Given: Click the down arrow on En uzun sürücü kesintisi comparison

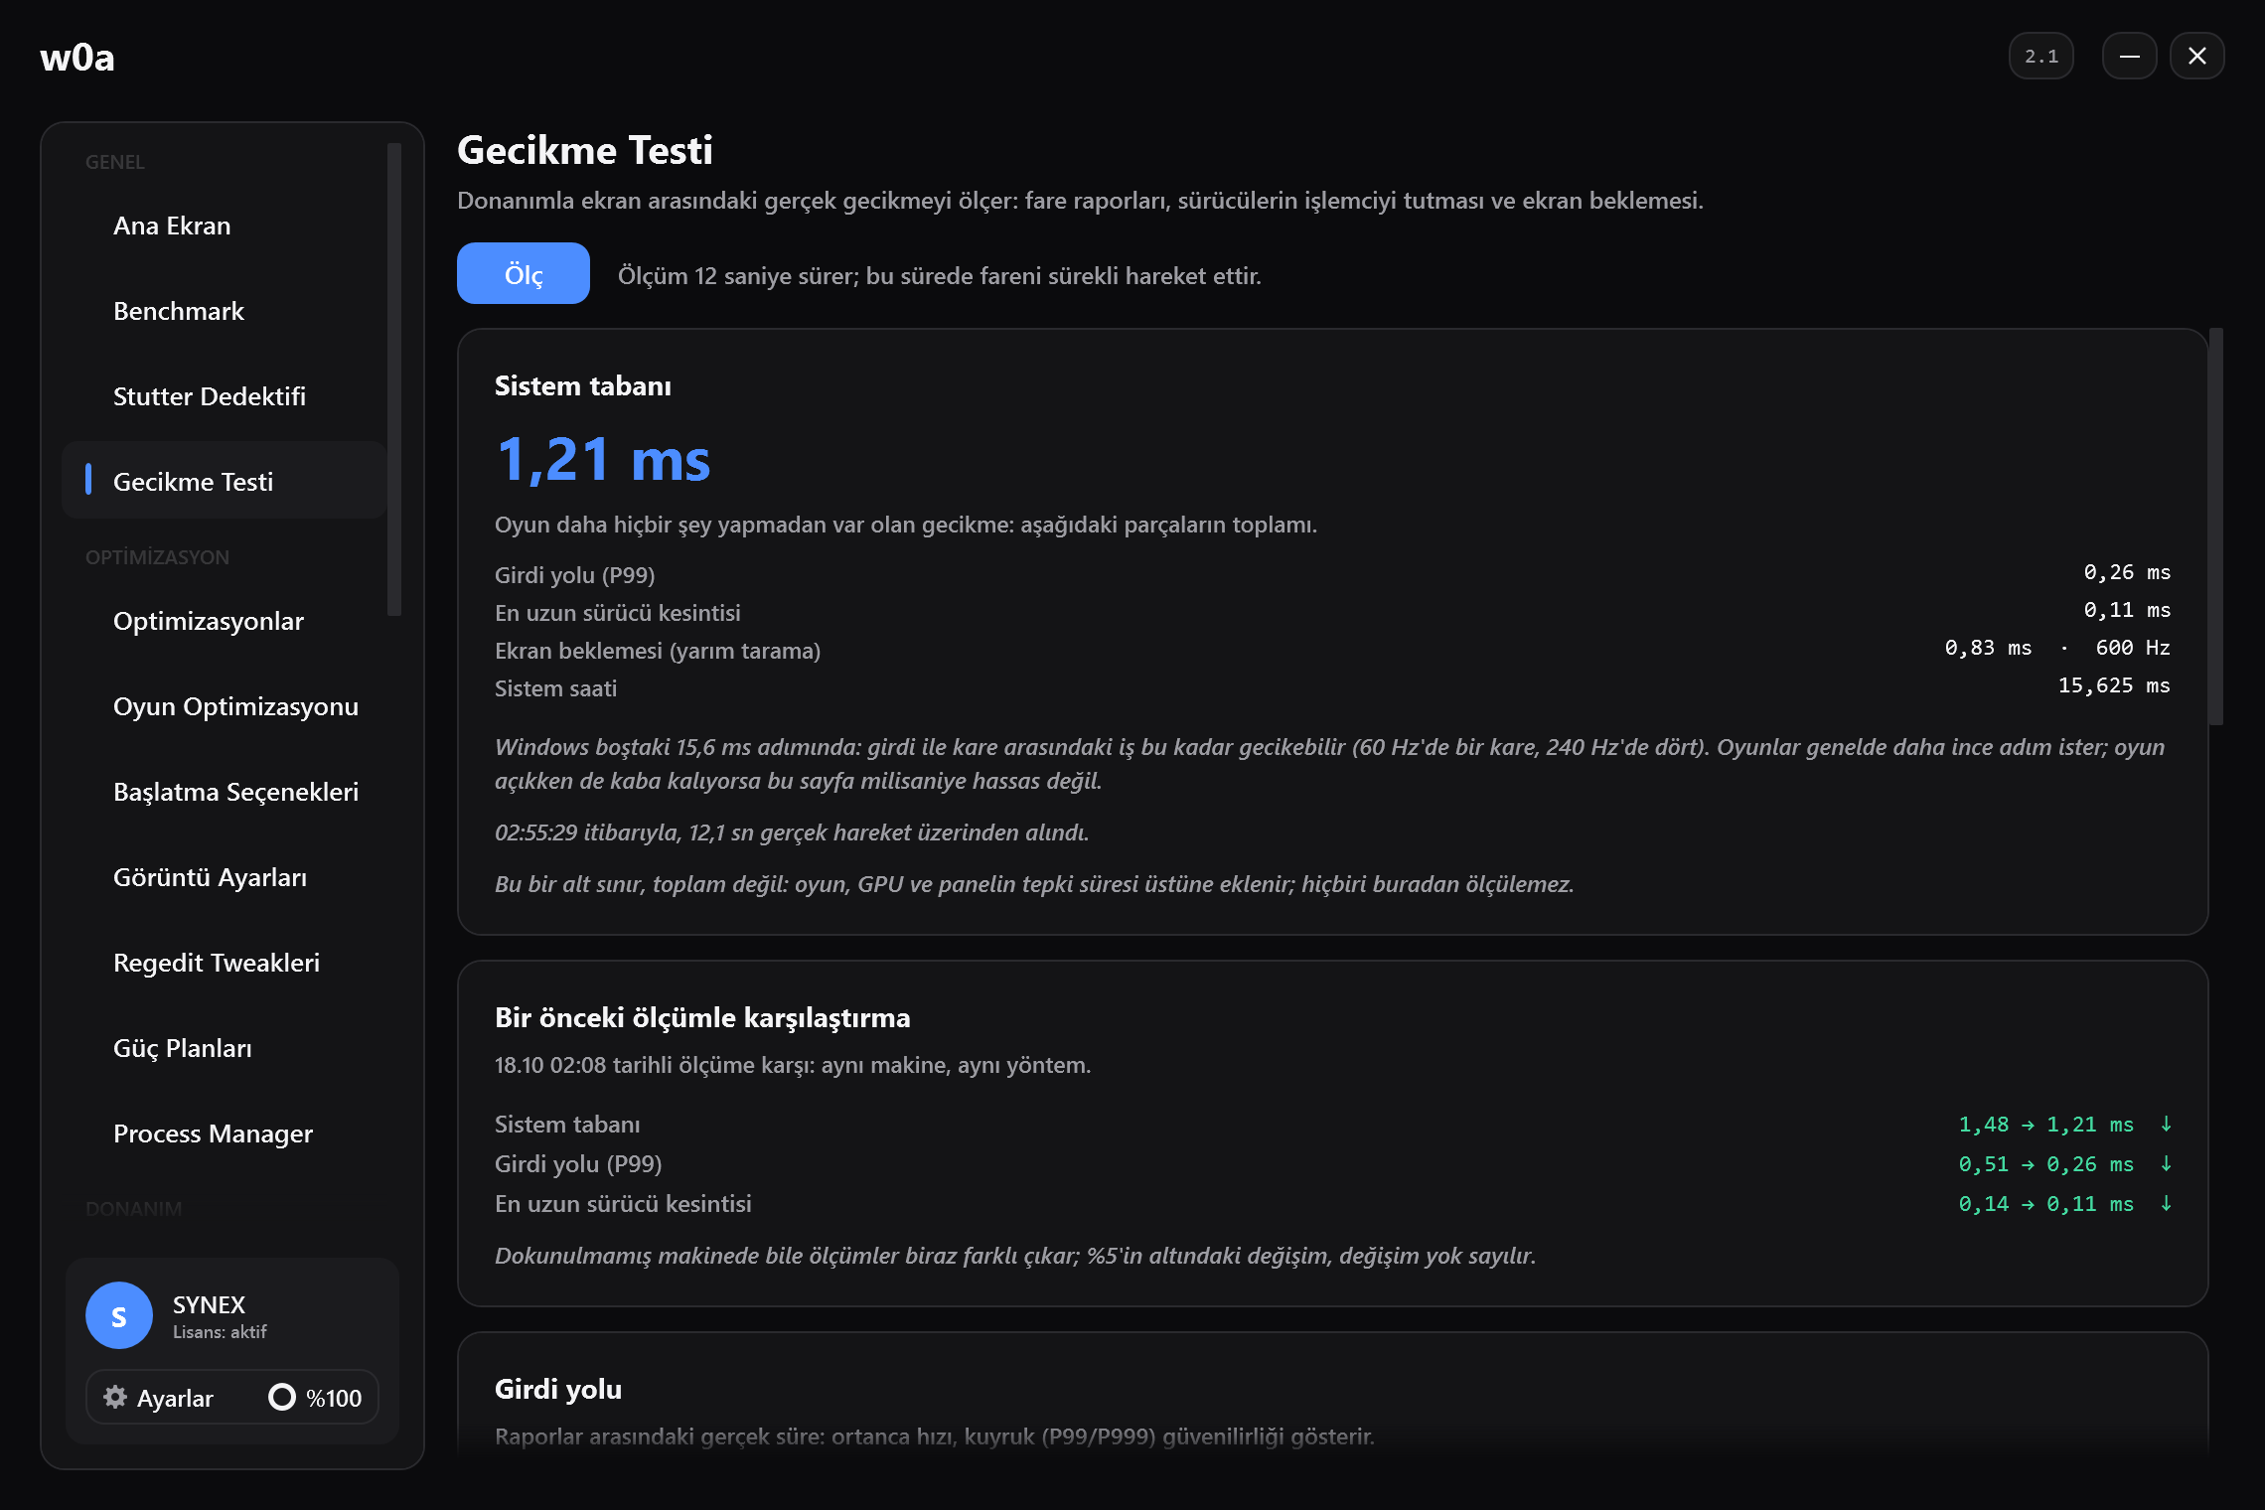Looking at the screenshot, I should pyautogui.click(x=2166, y=1203).
